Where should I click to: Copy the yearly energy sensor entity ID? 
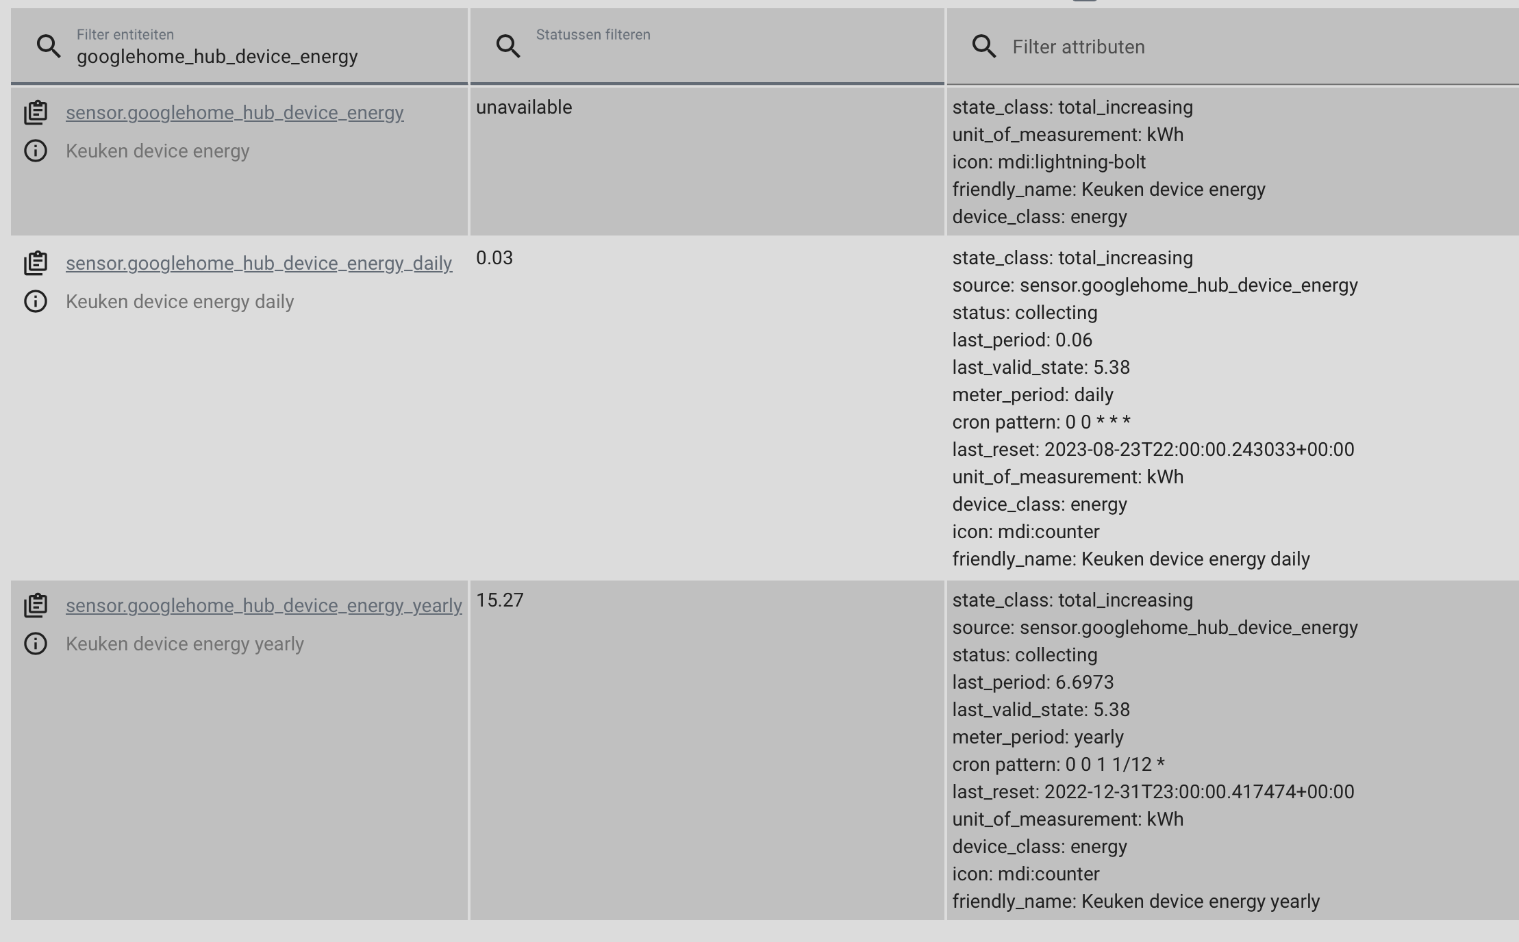coord(36,604)
